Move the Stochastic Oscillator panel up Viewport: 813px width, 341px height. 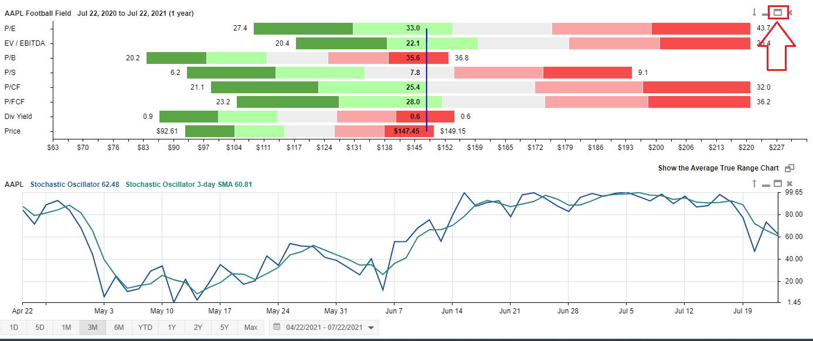(x=755, y=184)
